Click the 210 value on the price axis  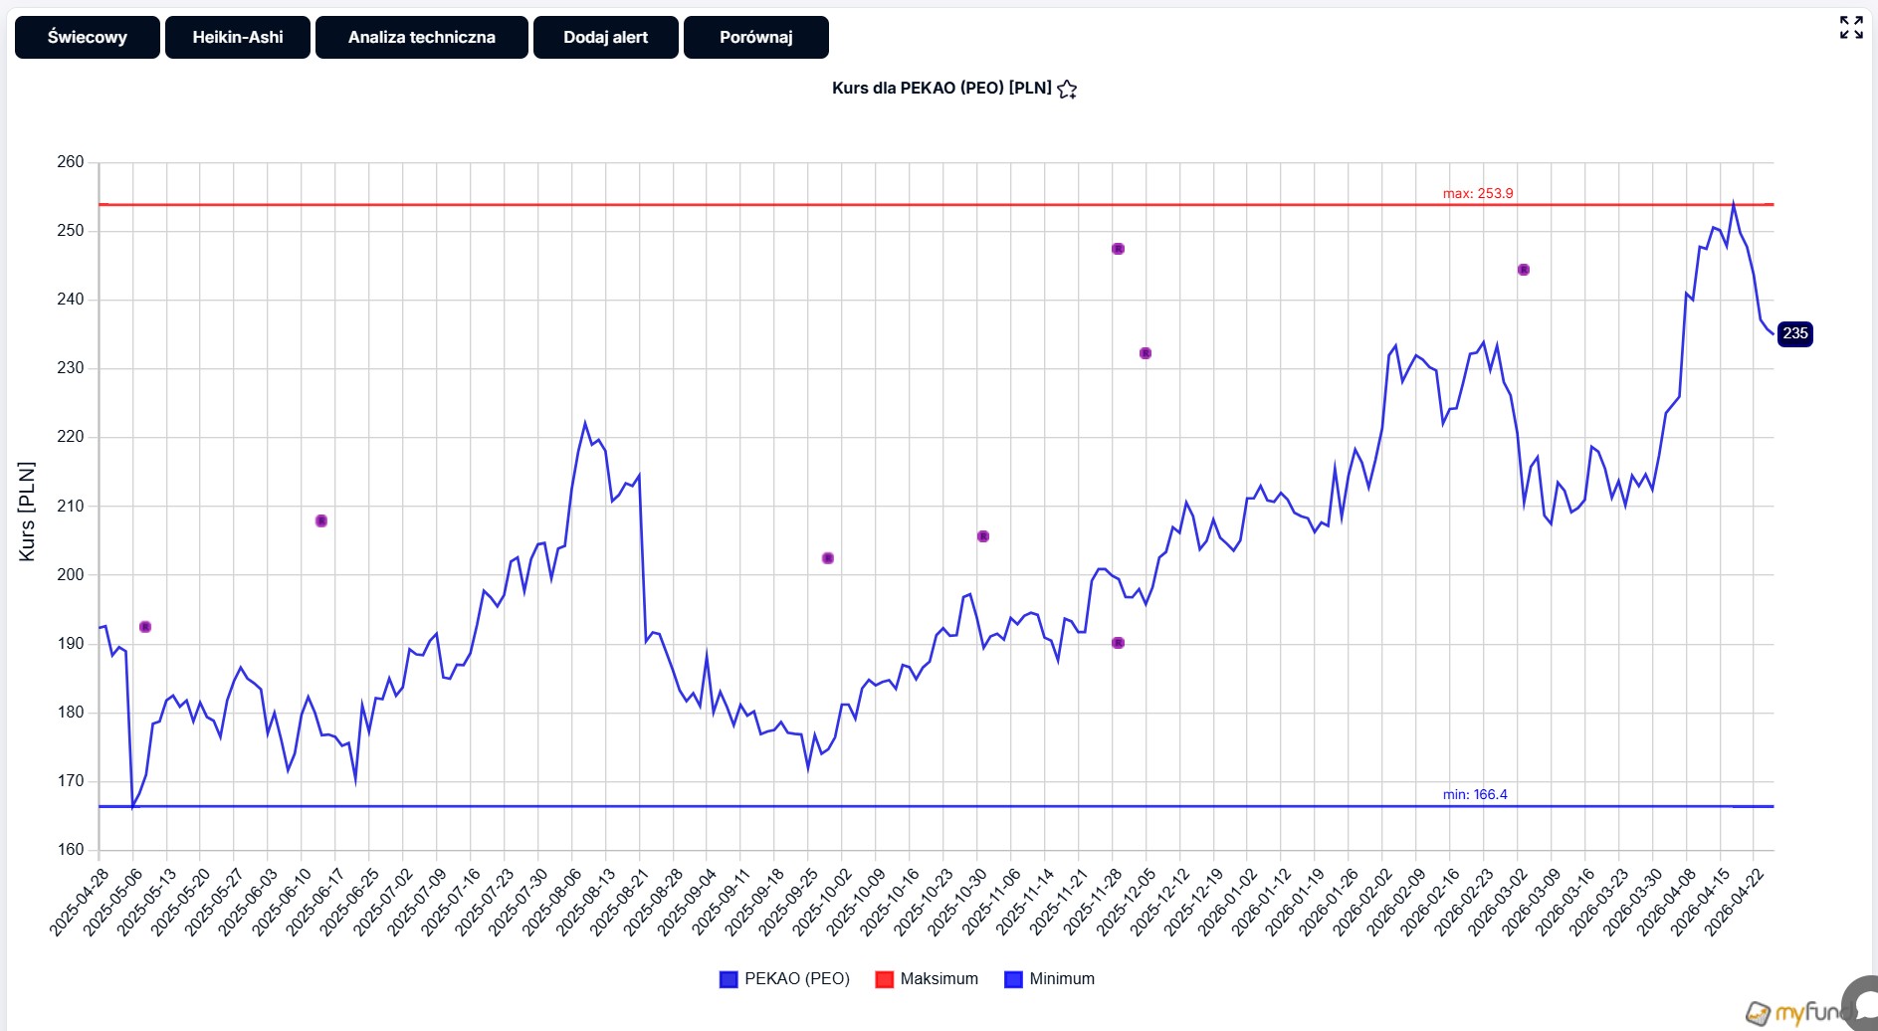[x=71, y=507]
